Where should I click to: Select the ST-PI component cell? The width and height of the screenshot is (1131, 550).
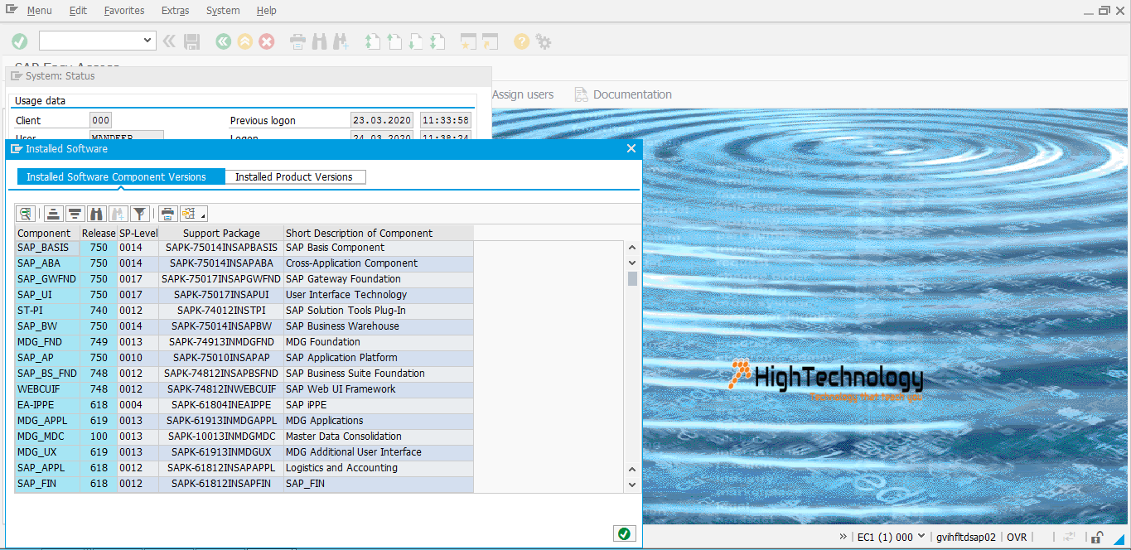47,311
